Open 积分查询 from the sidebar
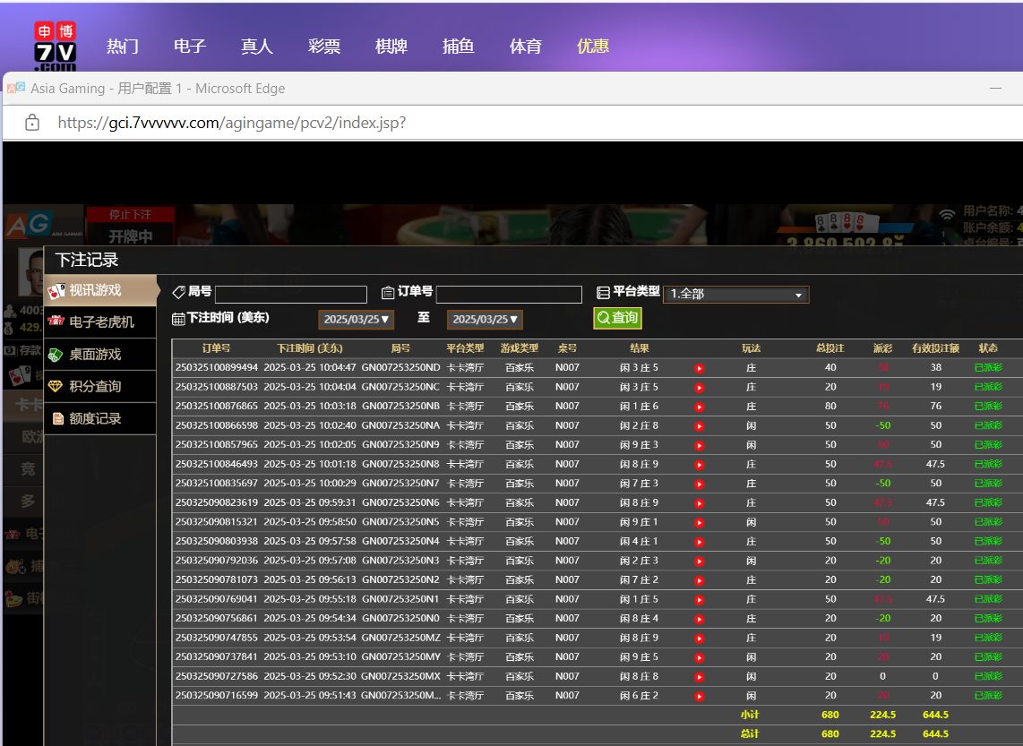The height and width of the screenshot is (746, 1023). coord(94,387)
